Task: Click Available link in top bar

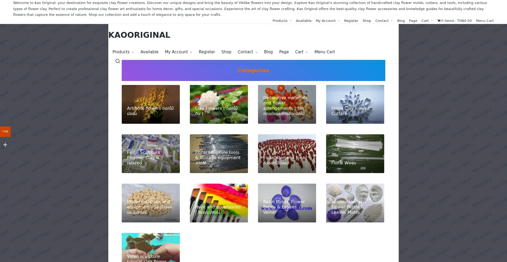Action: click(304, 21)
